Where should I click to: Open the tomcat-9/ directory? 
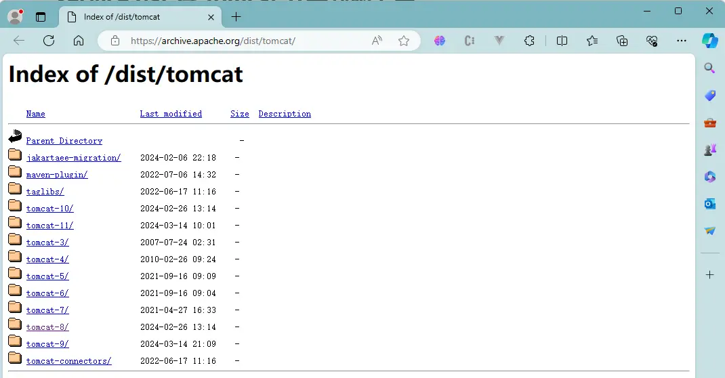click(47, 344)
